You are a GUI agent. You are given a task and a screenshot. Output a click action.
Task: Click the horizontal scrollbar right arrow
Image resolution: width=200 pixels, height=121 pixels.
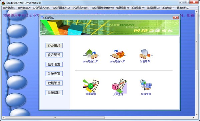(x=193, y=118)
